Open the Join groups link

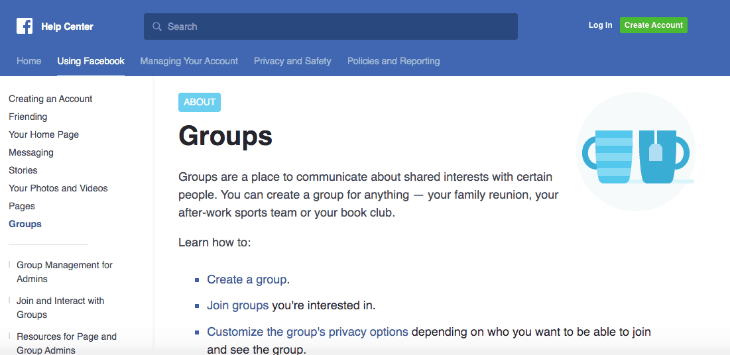coord(238,306)
